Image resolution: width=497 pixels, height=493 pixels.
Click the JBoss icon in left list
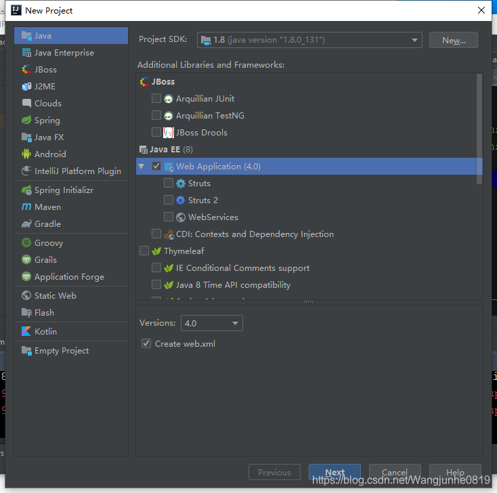(x=26, y=70)
